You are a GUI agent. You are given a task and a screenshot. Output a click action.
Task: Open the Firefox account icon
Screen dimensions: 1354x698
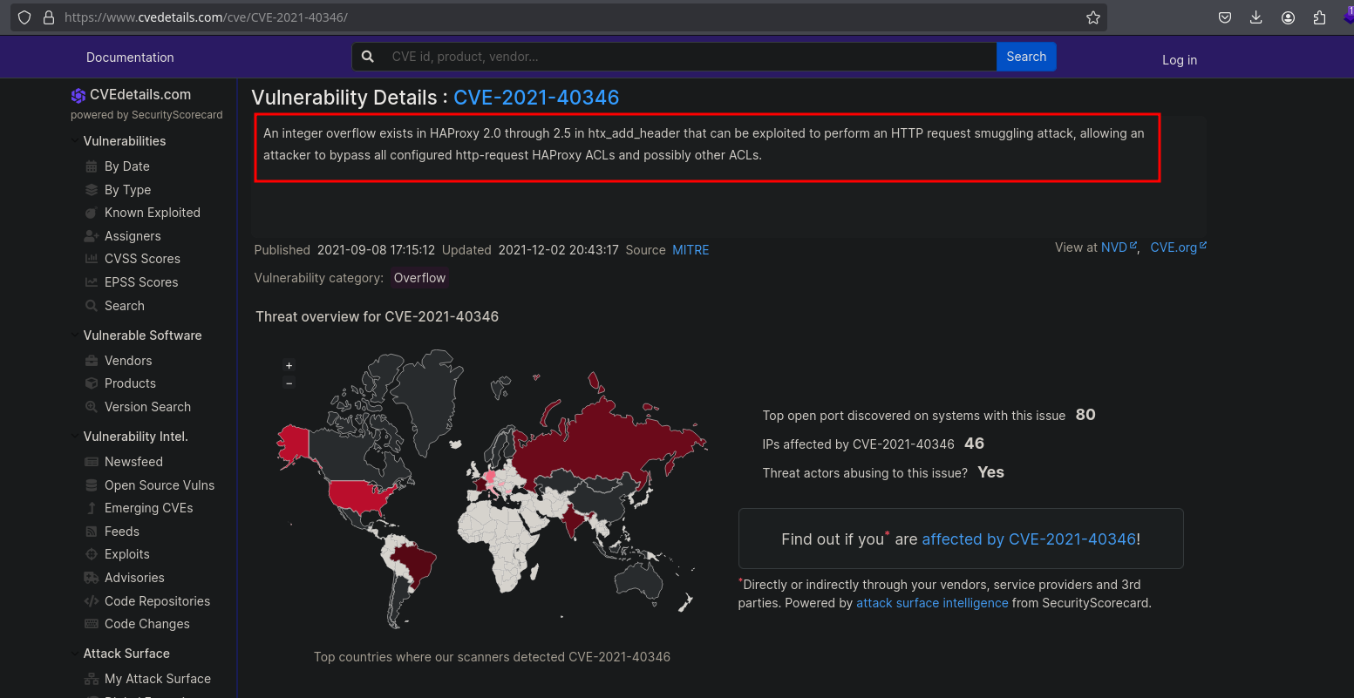pyautogui.click(x=1288, y=17)
